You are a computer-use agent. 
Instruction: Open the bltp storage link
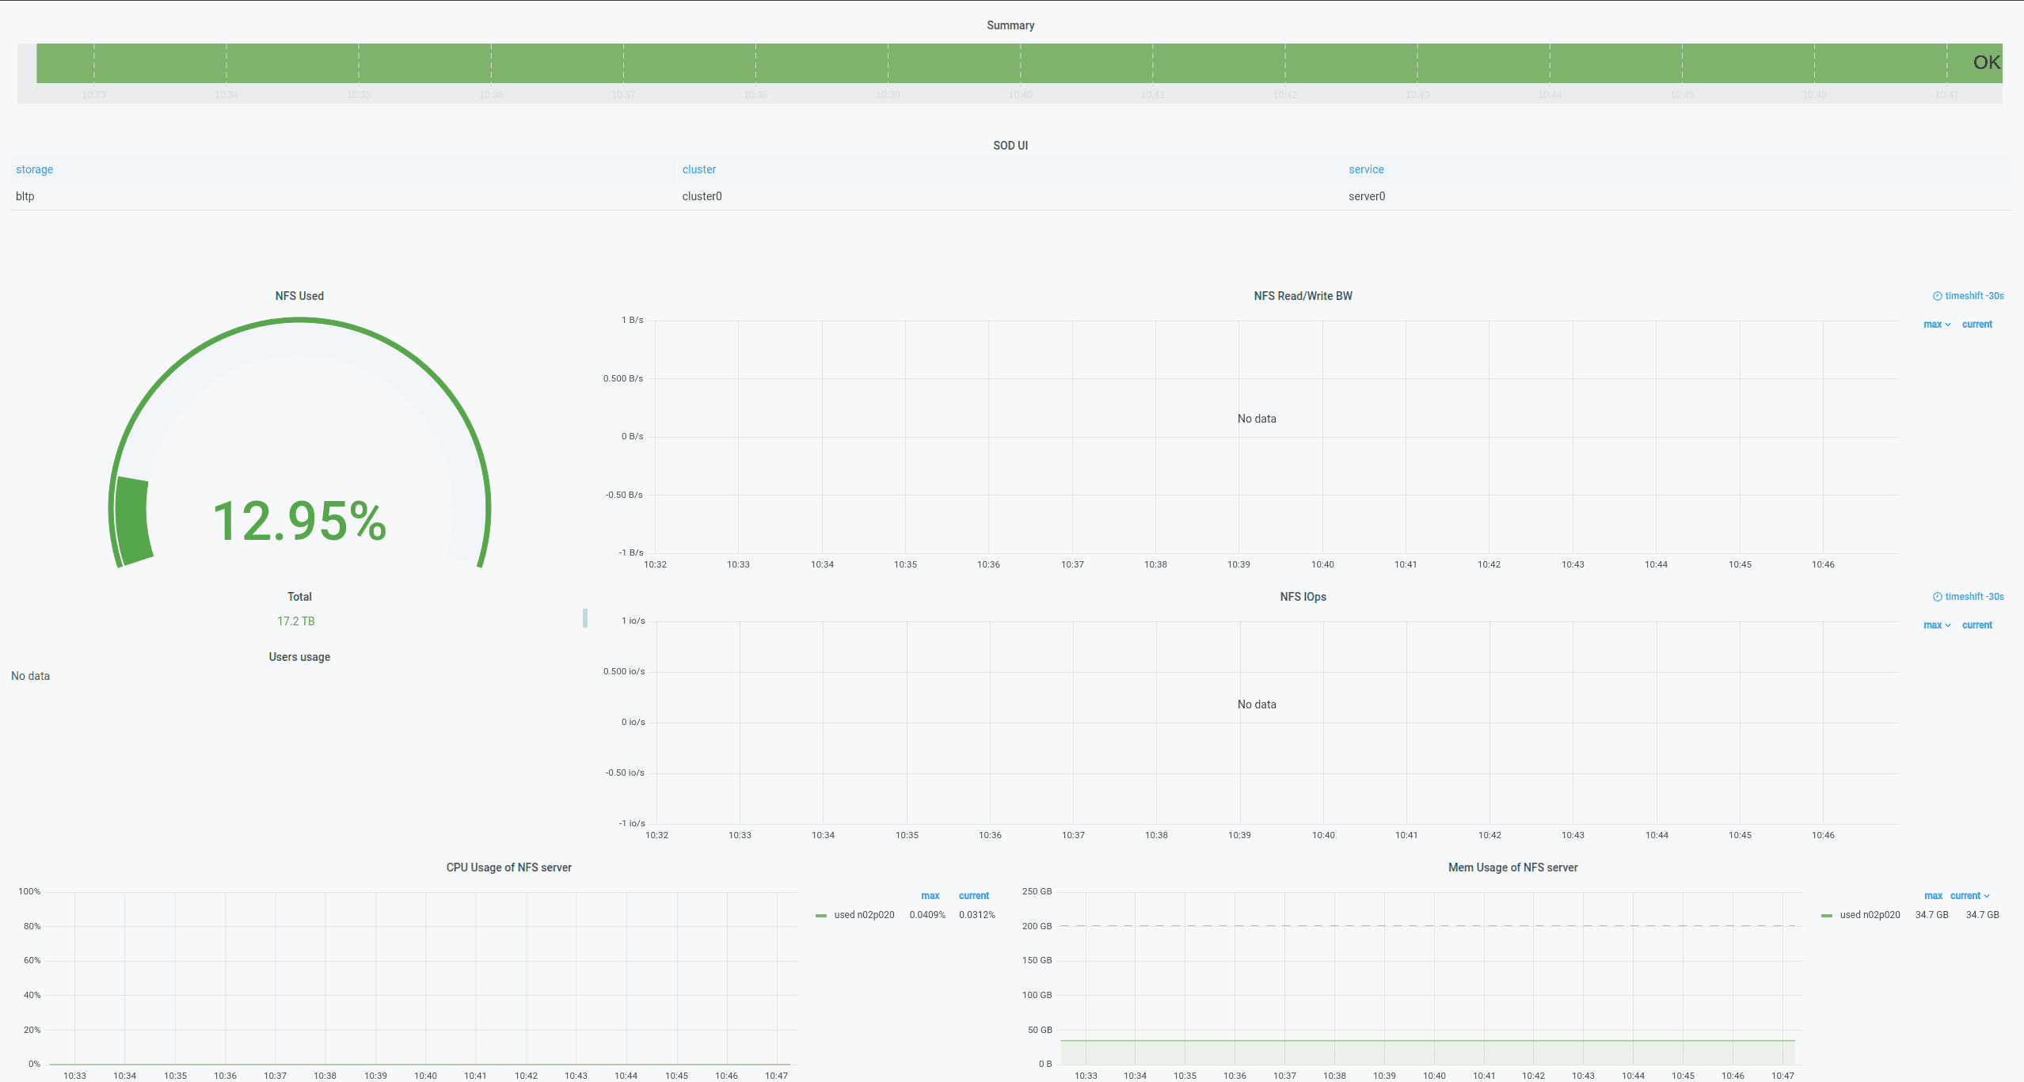(24, 196)
